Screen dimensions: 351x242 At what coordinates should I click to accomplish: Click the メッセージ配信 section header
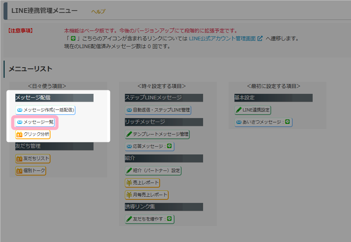[54, 98]
